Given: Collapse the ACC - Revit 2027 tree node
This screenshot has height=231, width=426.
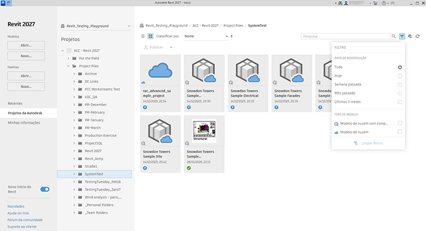Looking at the screenshot, I should 63,51.
